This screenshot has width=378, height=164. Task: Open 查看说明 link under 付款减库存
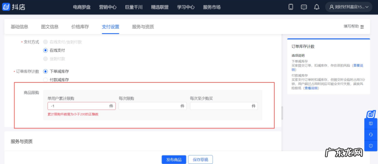311,88
